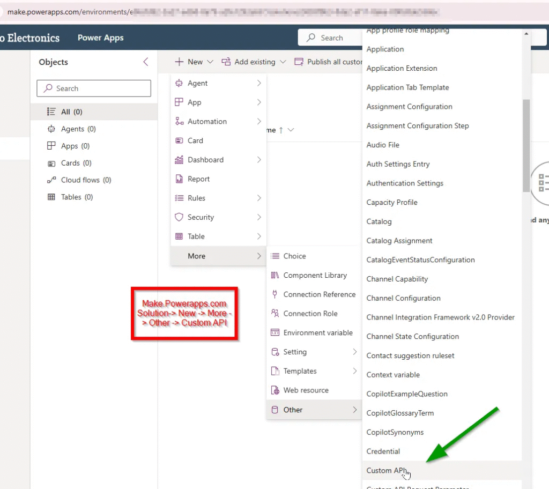Click the Component Library books icon
This screenshot has height=489, width=549.
coord(275,275)
